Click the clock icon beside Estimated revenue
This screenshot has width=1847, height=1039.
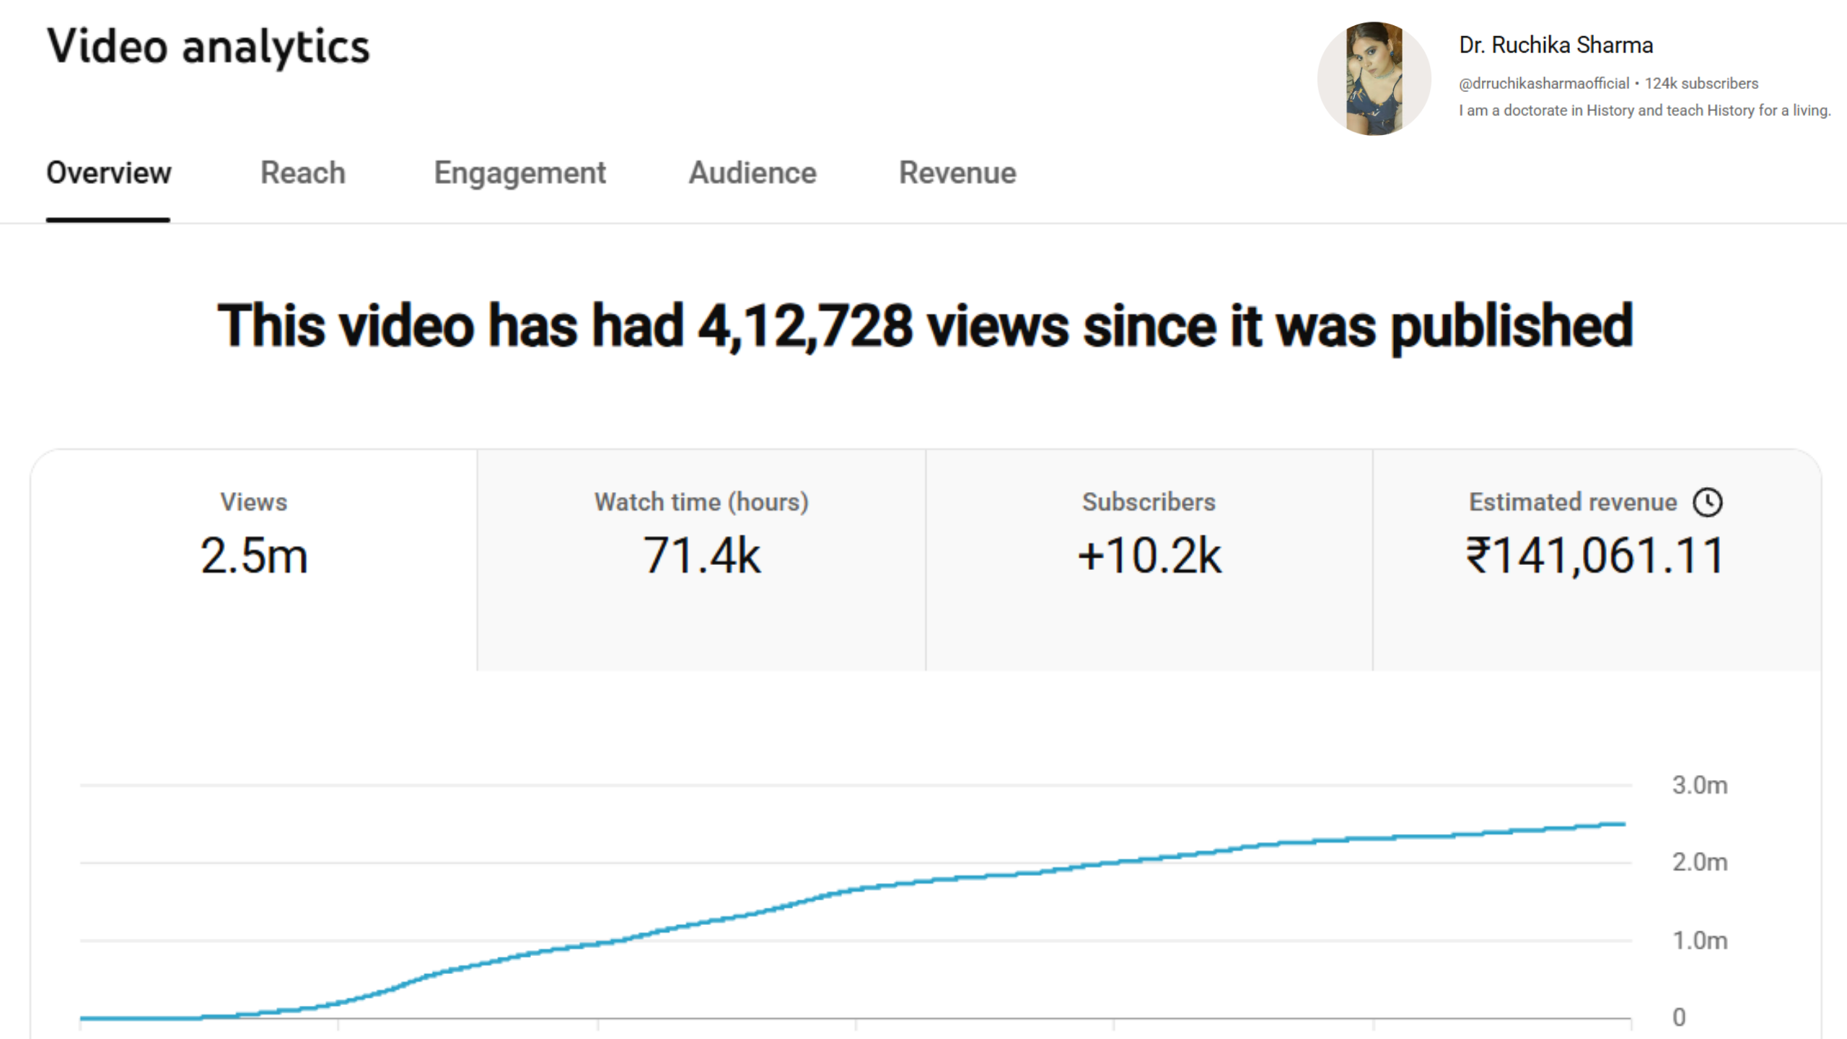click(x=1707, y=502)
